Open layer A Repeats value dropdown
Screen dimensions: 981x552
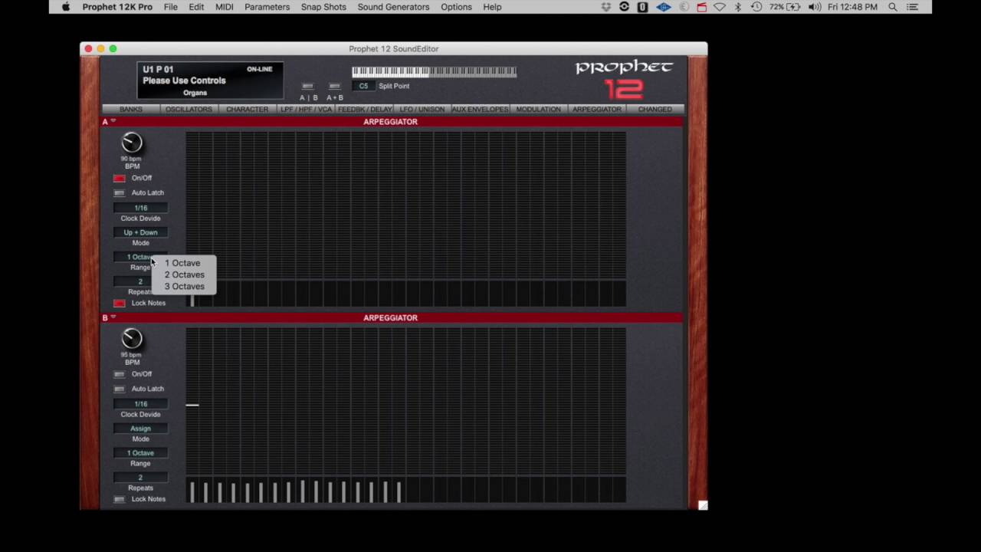140,281
